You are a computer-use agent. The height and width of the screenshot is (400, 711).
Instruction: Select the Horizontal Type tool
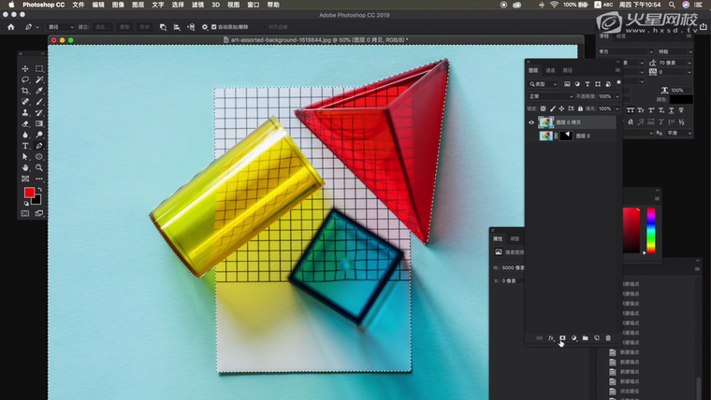(25, 146)
